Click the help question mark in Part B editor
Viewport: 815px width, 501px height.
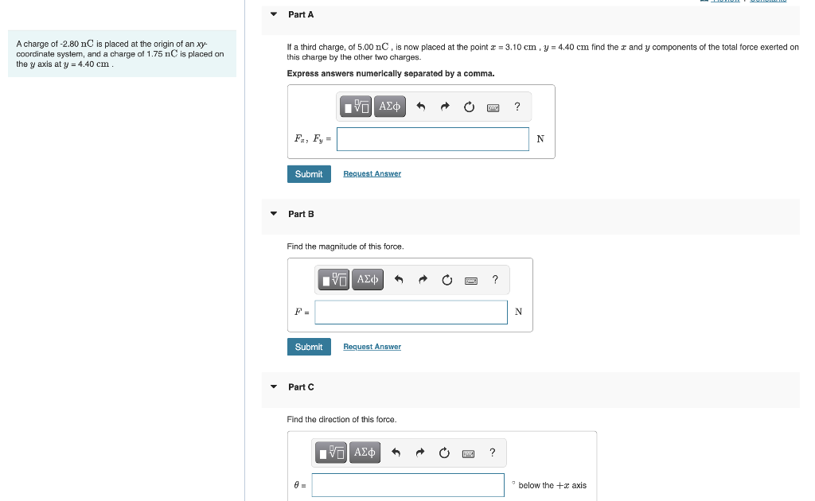(494, 279)
